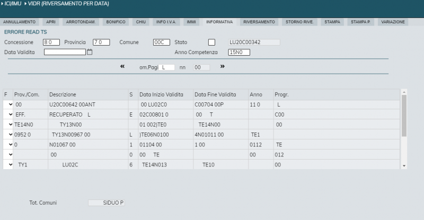Select the RIVERSAMENTO tab

click(x=259, y=22)
